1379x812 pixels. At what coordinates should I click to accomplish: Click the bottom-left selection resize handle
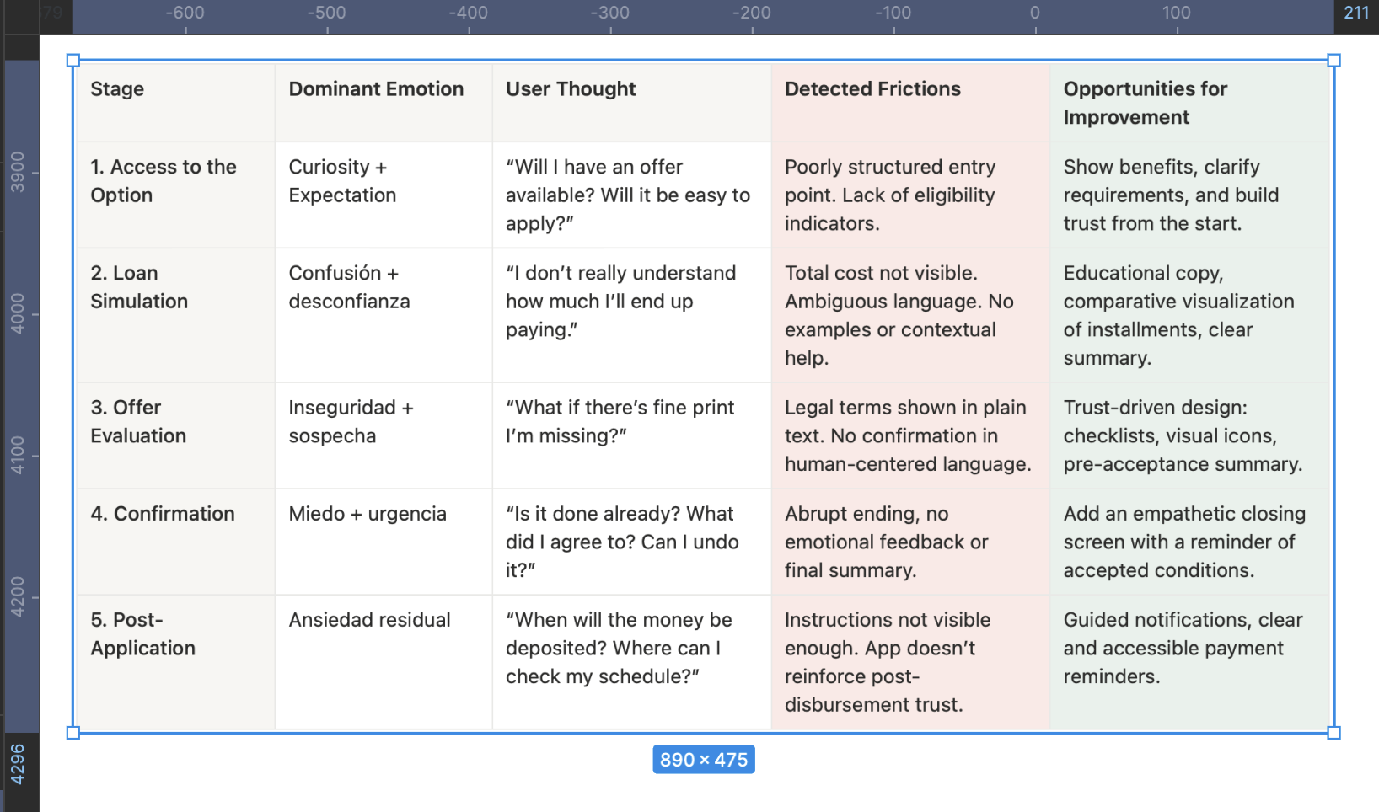click(73, 733)
